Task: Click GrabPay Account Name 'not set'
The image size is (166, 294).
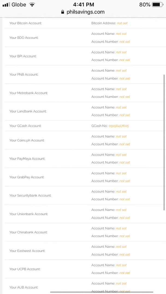Action: pos(121,173)
